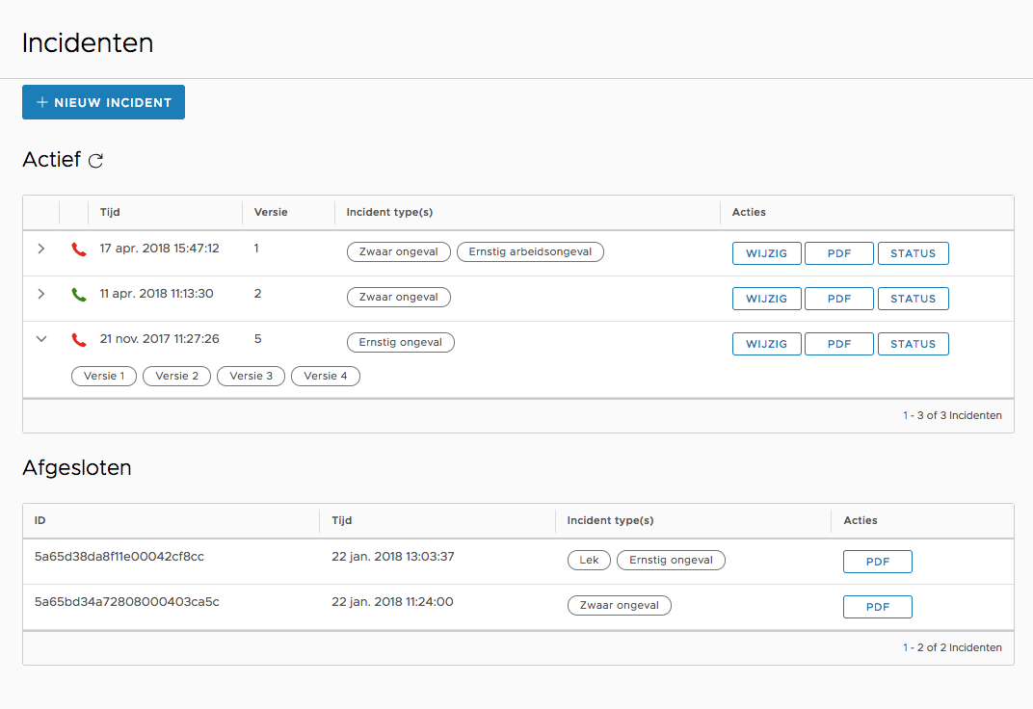The height and width of the screenshot is (709, 1033).
Task: Click STATUS for the 21 nov. incident
Action: (x=913, y=344)
